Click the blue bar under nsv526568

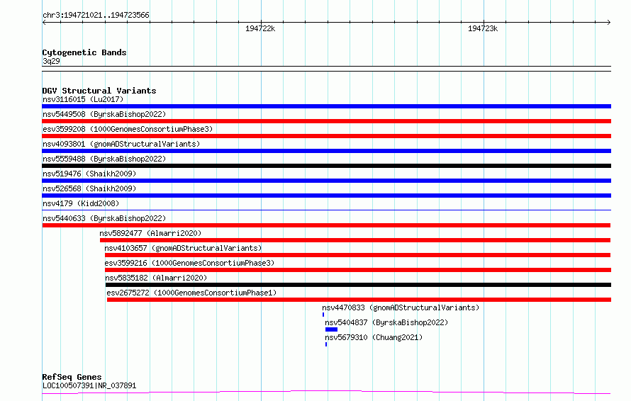(x=326, y=196)
